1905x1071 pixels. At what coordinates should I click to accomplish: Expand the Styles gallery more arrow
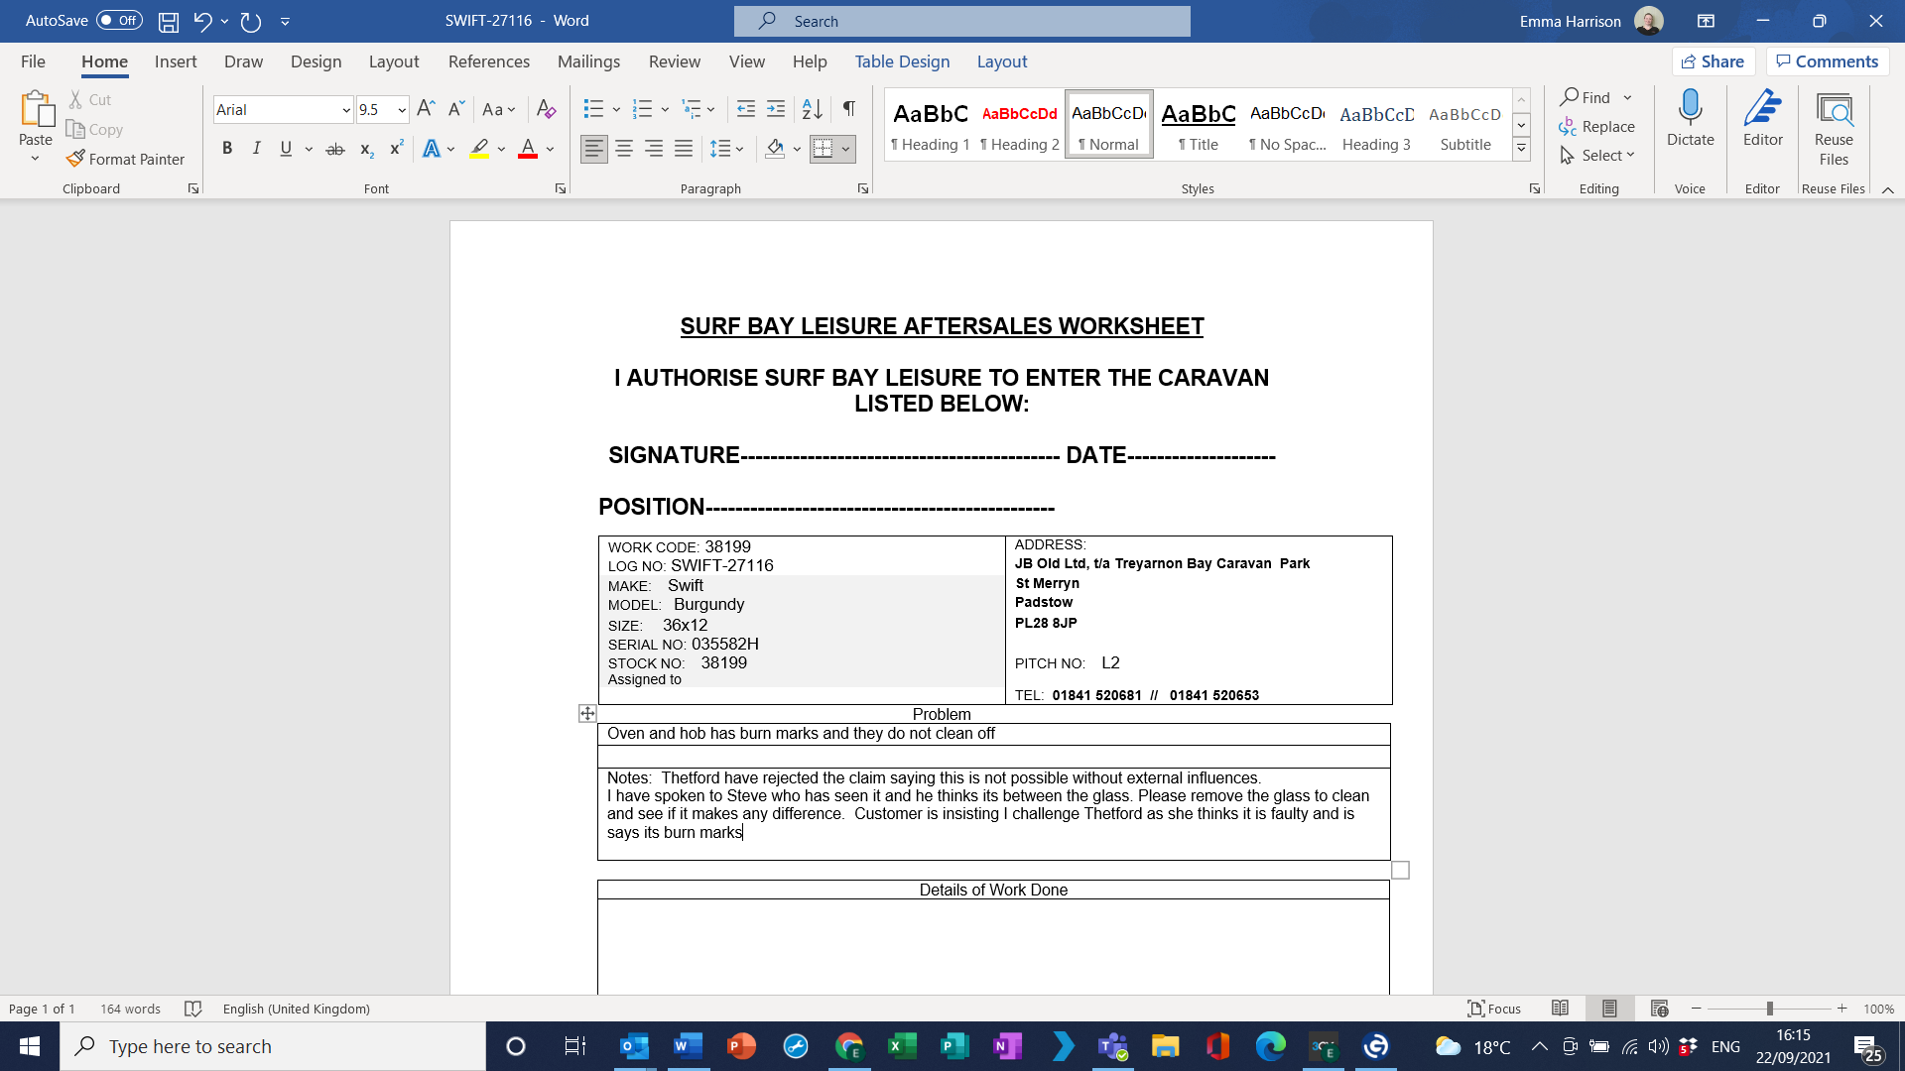pos(1521,149)
